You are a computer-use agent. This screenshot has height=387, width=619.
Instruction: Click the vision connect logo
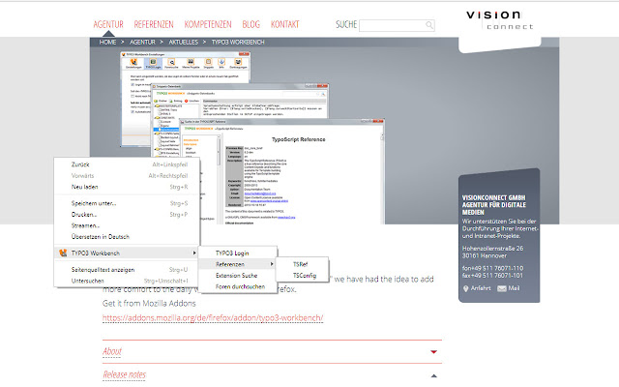point(500,20)
